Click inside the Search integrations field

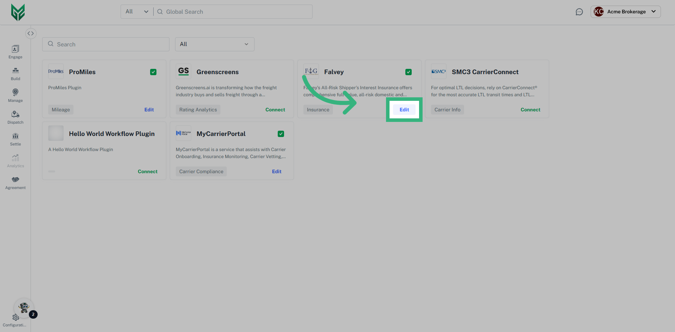(105, 44)
